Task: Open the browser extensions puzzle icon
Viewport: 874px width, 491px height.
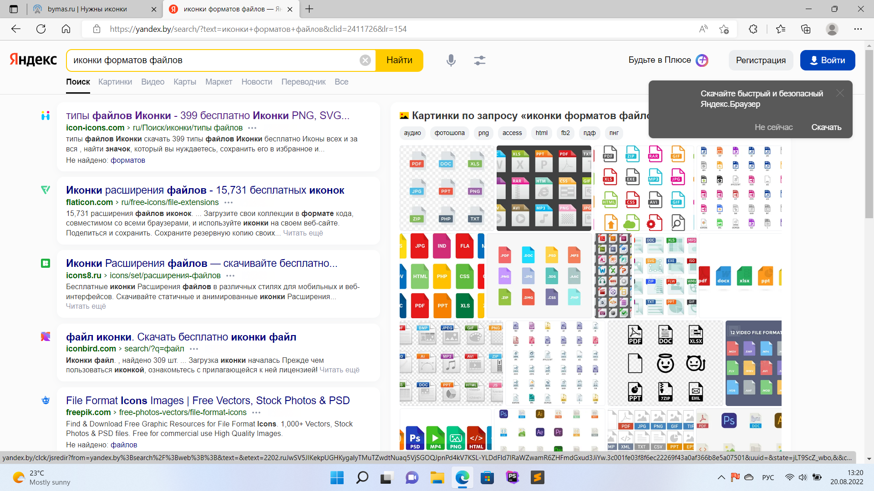Action: click(x=753, y=29)
